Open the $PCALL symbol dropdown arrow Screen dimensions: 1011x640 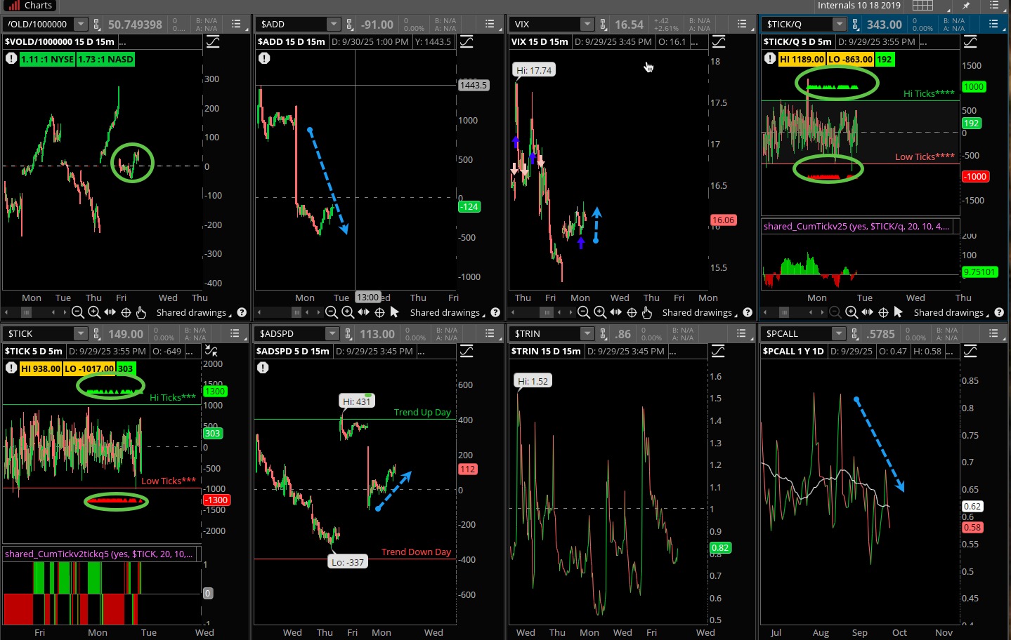point(839,334)
